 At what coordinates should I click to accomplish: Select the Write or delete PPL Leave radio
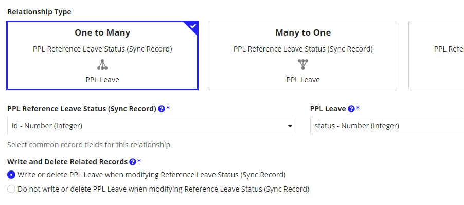click(11, 175)
